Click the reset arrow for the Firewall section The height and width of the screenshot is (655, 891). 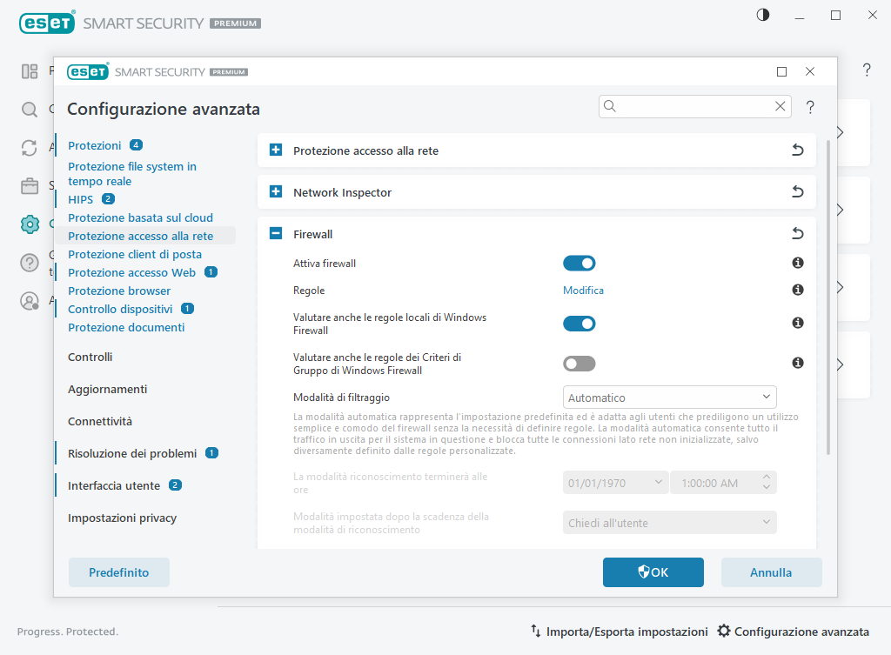(x=797, y=234)
